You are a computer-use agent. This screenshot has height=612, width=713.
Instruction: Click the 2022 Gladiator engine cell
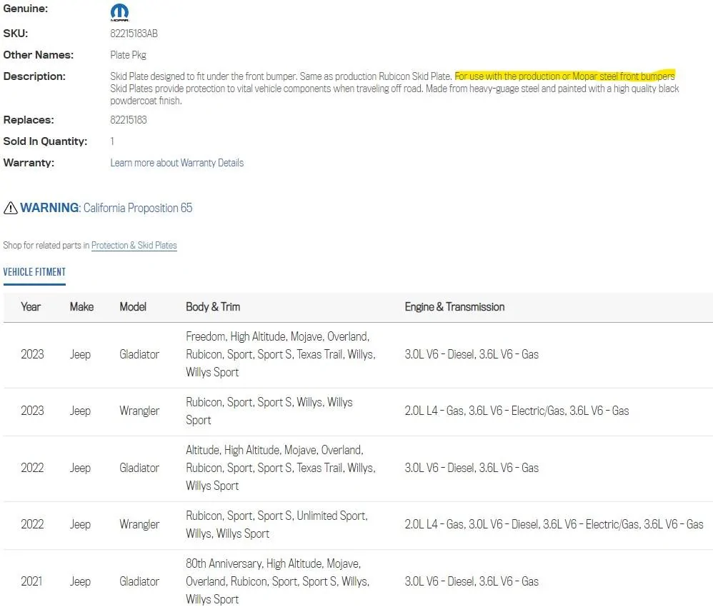click(472, 468)
